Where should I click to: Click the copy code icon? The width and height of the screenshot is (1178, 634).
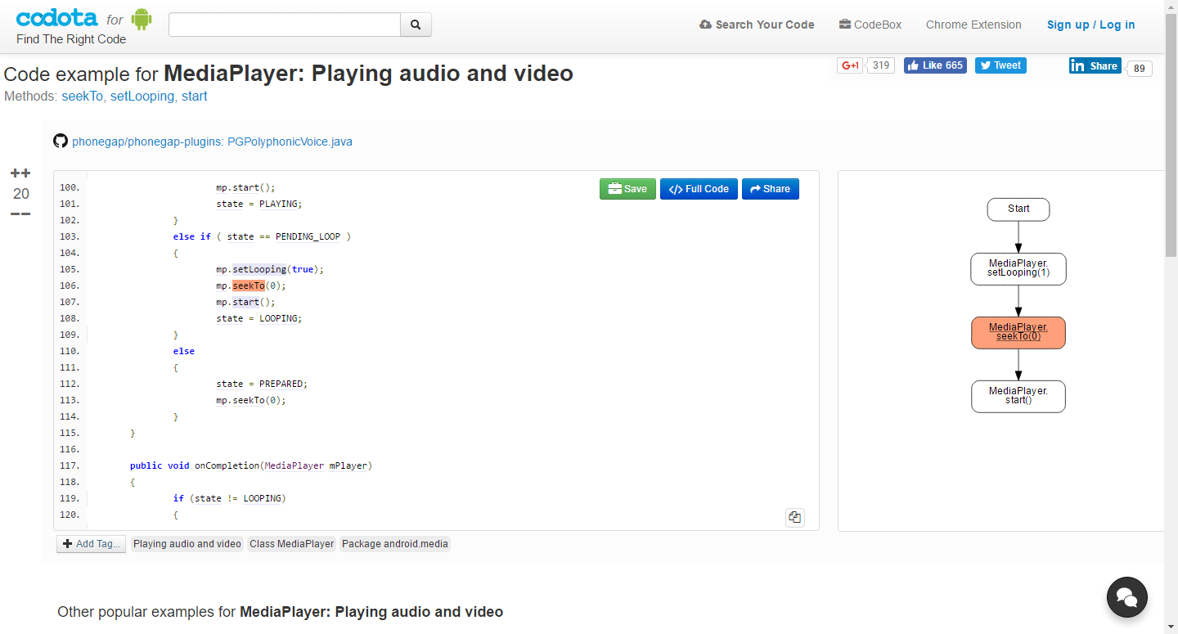[x=794, y=517]
